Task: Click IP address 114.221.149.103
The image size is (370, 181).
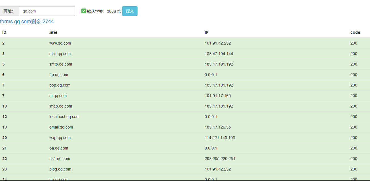Action: point(220,138)
